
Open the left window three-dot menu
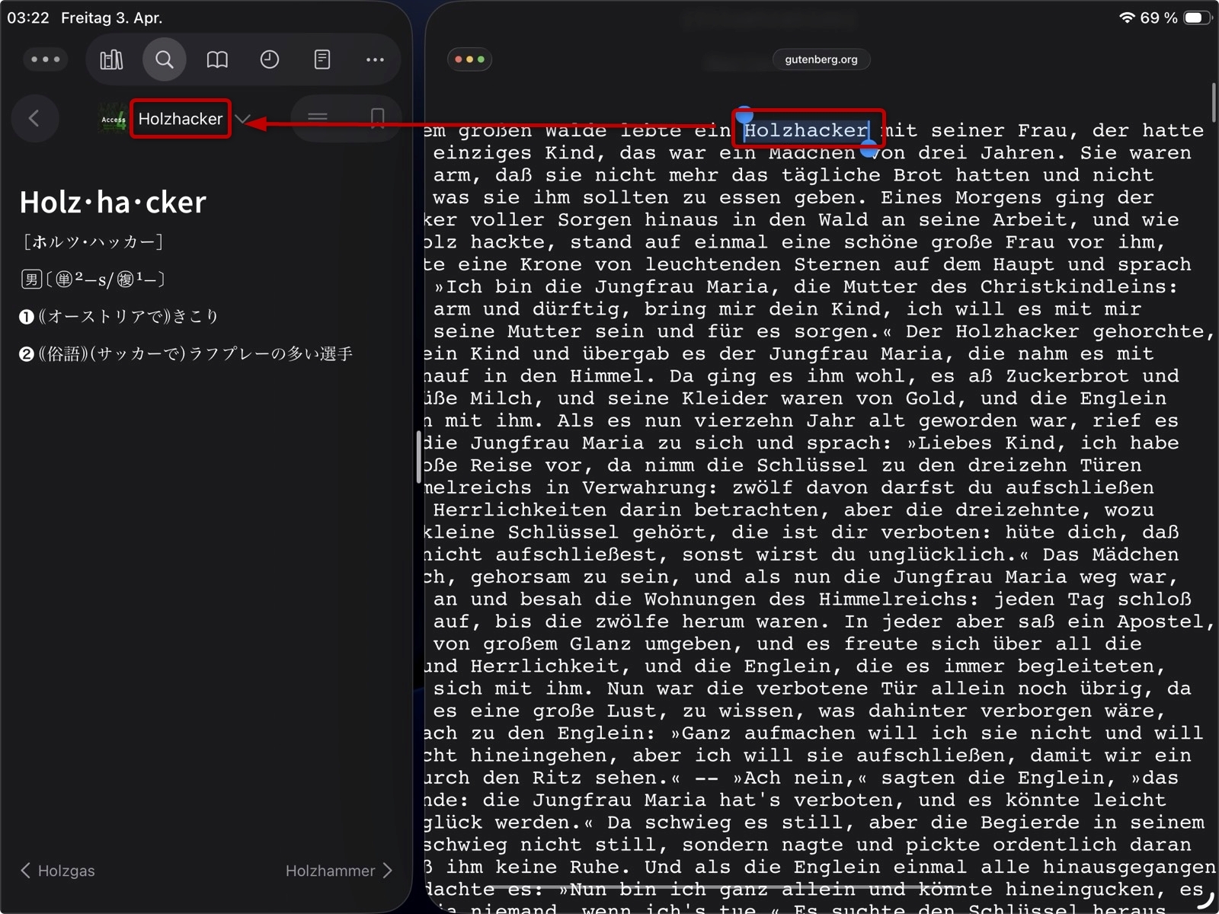tap(46, 59)
